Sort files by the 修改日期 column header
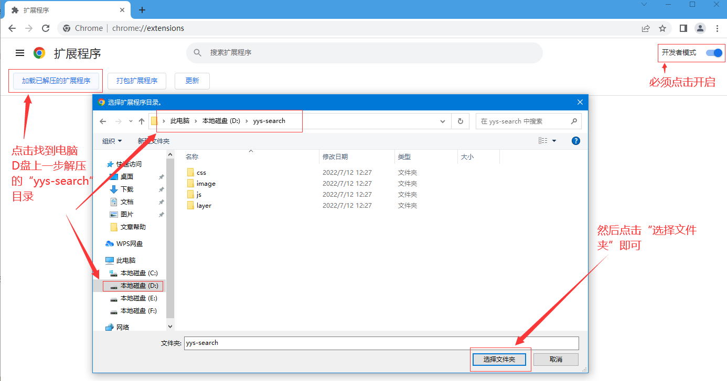The image size is (727, 381). coord(336,156)
